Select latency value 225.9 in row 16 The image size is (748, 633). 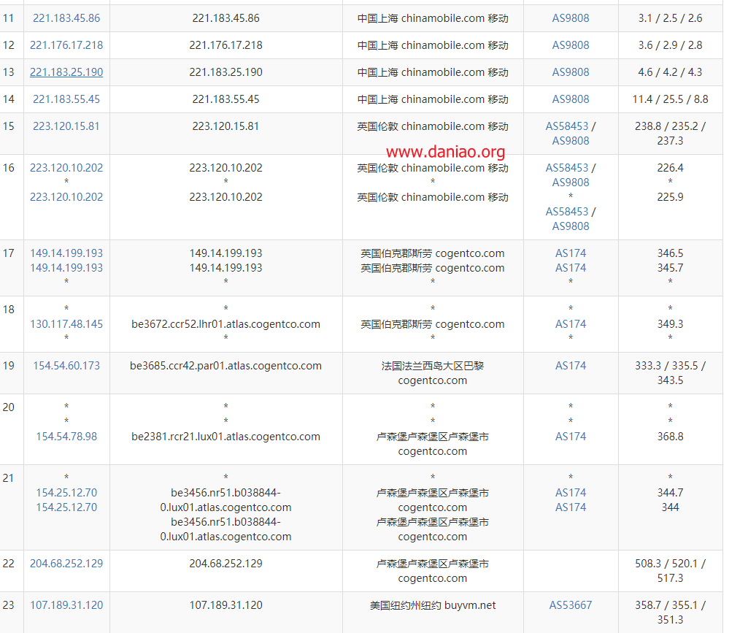click(x=670, y=197)
